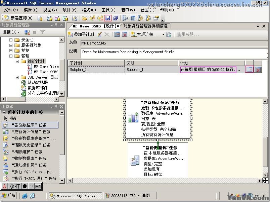Click the 名称 field containing MP Demo SSMS
Viewport: 270px width, 202px height.
click(x=174, y=43)
